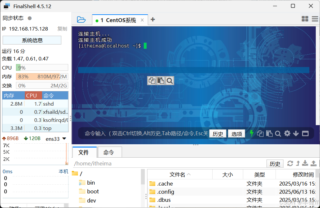Refresh the file list
This screenshot has width=320, height=208.
point(290,163)
